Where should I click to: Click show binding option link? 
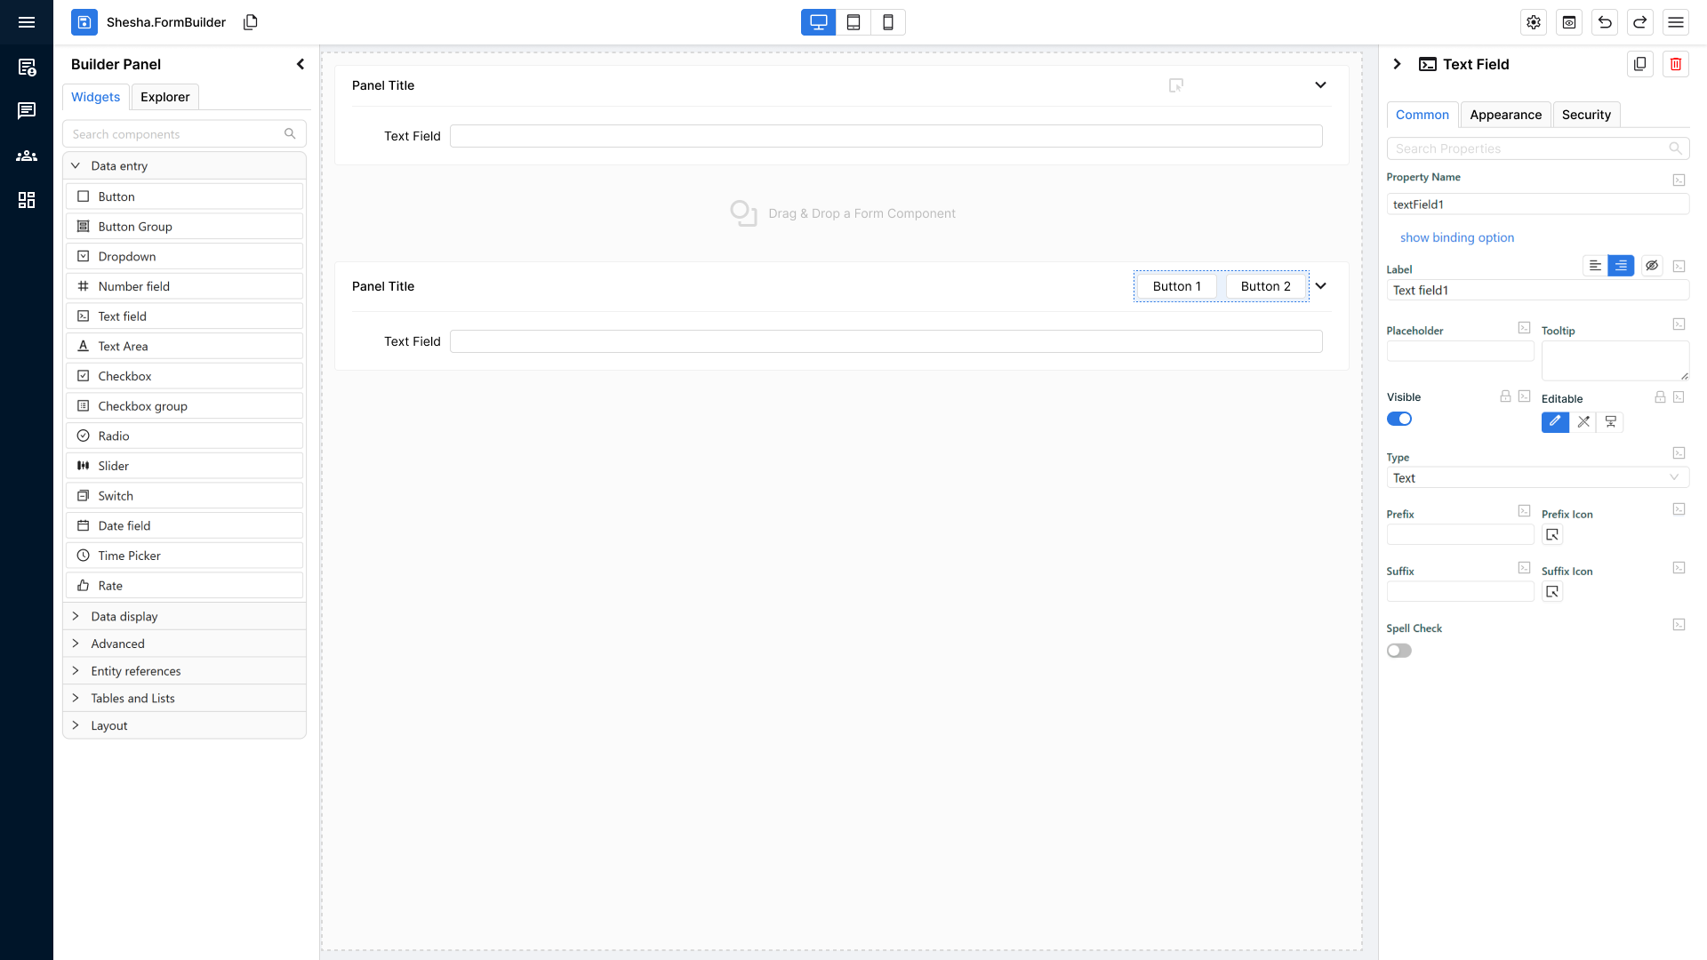(1456, 237)
